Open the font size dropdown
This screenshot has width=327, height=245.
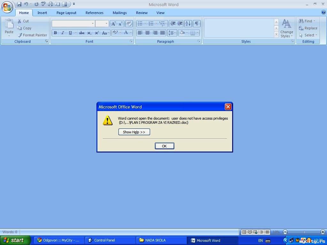[106, 24]
